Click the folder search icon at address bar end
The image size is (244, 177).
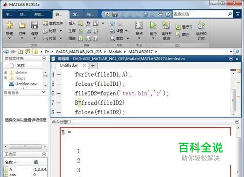coord(237,52)
